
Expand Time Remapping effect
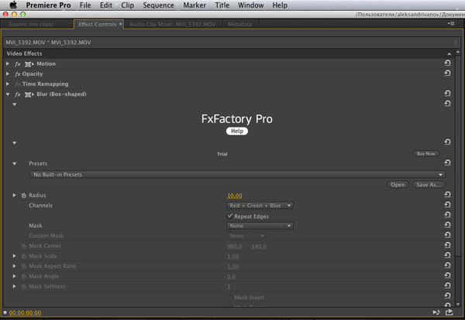coord(8,84)
